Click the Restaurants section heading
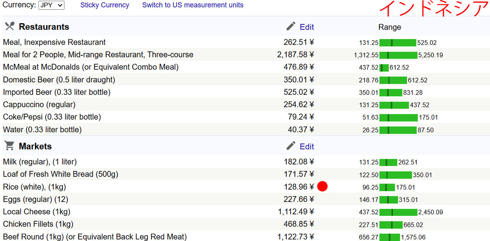The image size is (490, 241). point(44,27)
